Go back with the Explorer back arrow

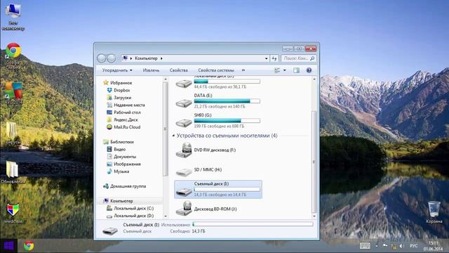pyautogui.click(x=101, y=58)
